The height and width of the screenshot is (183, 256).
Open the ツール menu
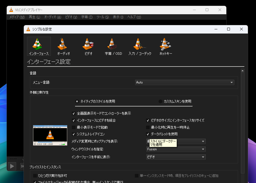pos(103,17)
